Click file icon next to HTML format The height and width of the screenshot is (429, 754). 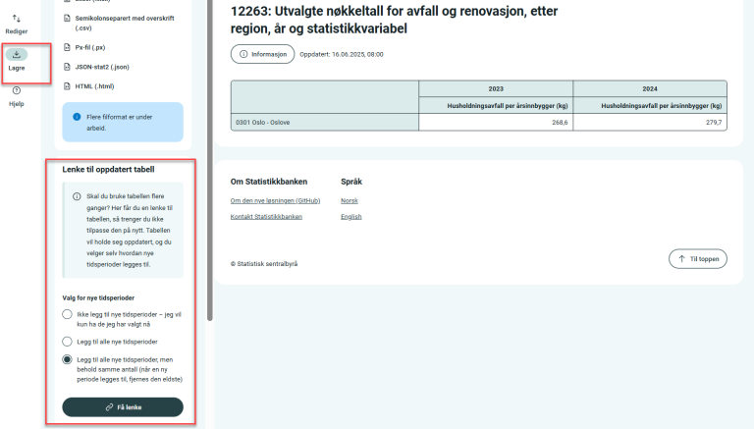pos(67,86)
